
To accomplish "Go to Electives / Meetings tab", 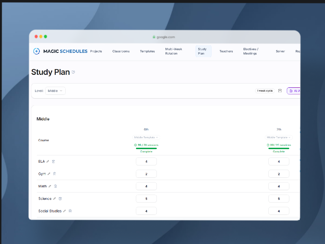I will coord(251,51).
